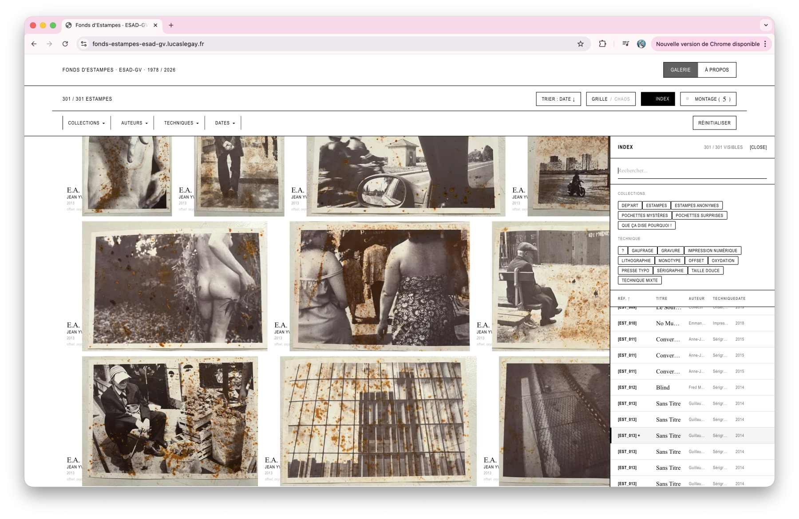The image size is (799, 519).
Task: Open the Montage selection
Action: pos(708,99)
